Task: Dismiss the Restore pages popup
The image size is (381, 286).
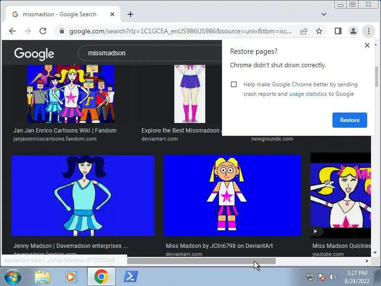Action: coord(367,45)
